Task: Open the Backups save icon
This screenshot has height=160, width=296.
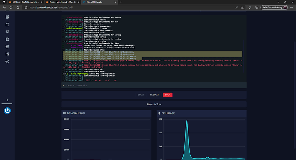Action: pos(7,39)
